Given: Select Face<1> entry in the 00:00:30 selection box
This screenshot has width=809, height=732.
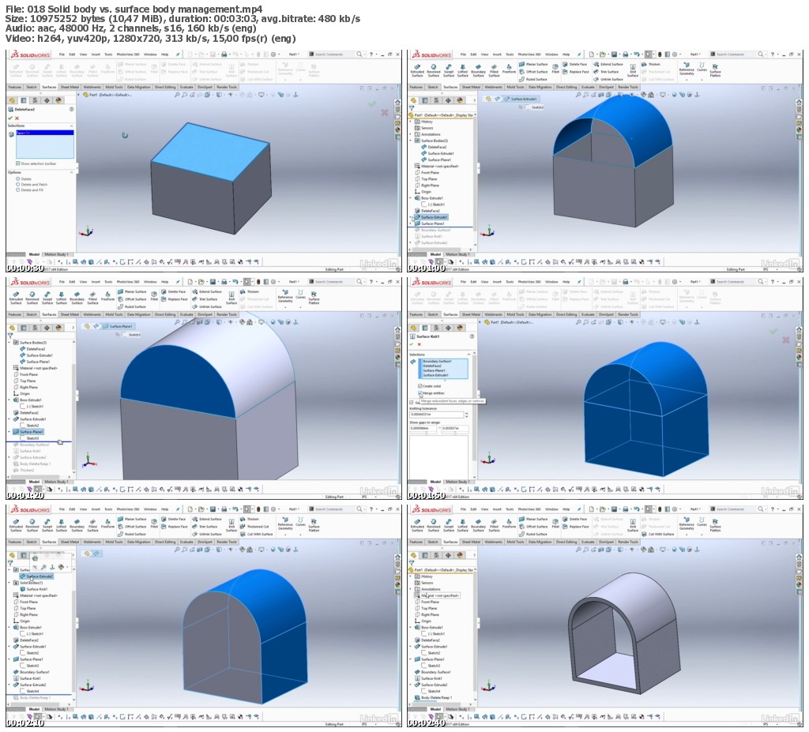Looking at the screenshot, I should (x=45, y=133).
